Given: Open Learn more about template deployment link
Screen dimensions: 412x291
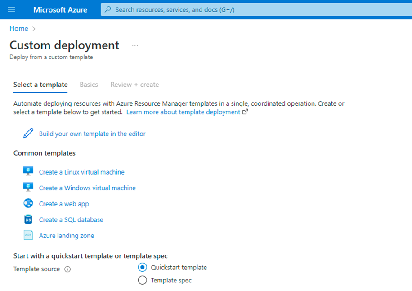Looking at the screenshot, I should 183,112.
